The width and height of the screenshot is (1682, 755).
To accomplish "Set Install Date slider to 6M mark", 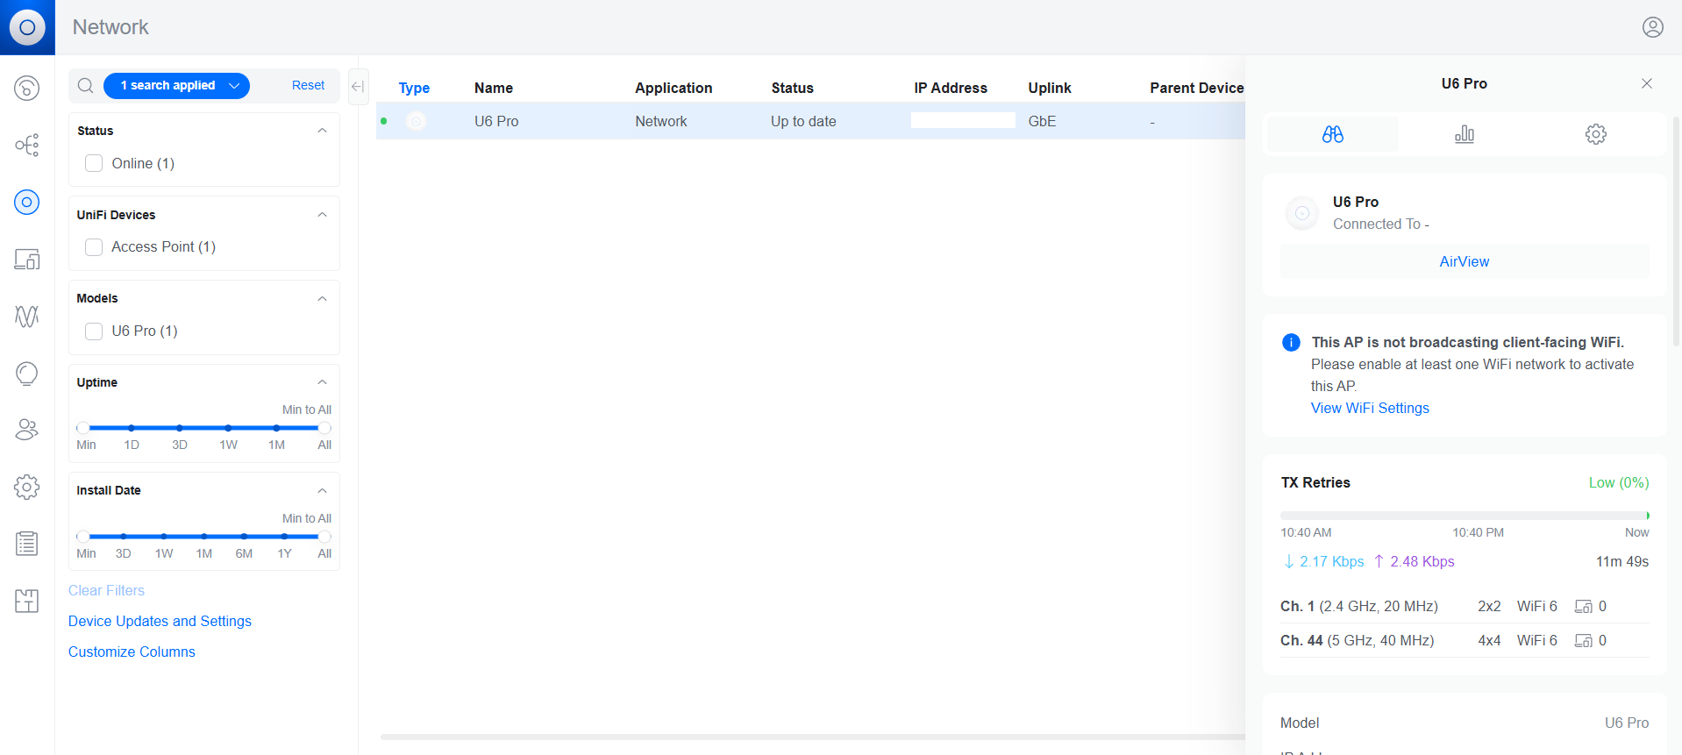I will click(244, 536).
